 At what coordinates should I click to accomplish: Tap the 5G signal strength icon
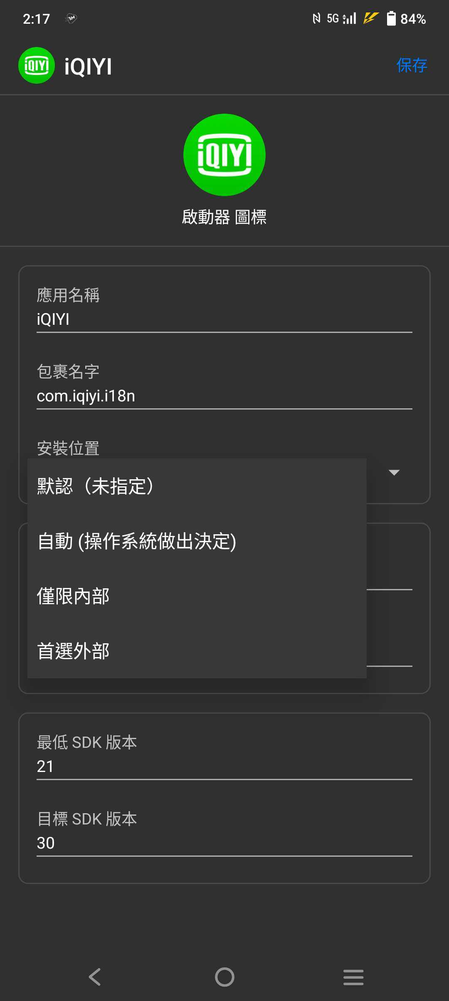342,18
